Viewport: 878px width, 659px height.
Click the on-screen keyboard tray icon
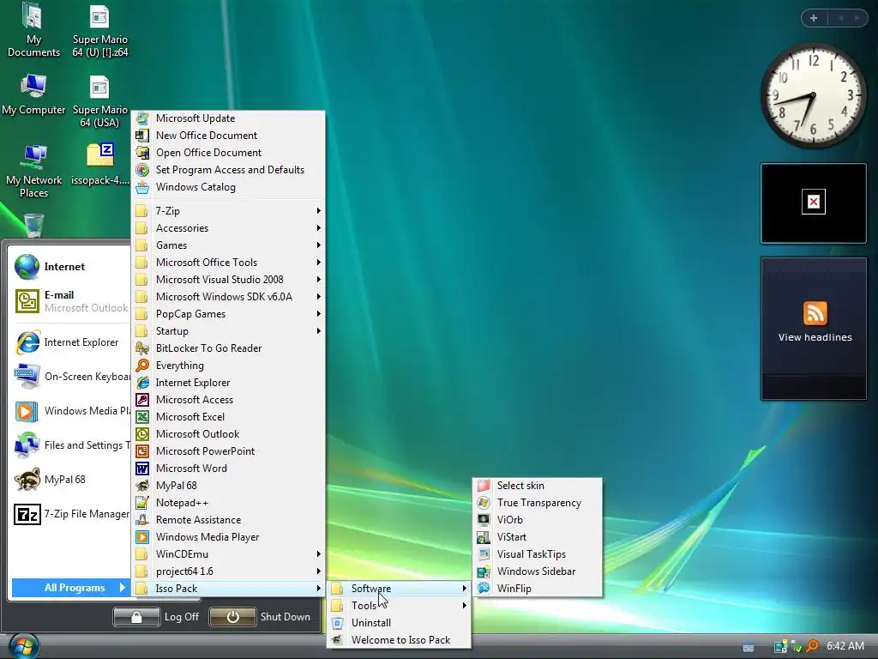coord(748,648)
